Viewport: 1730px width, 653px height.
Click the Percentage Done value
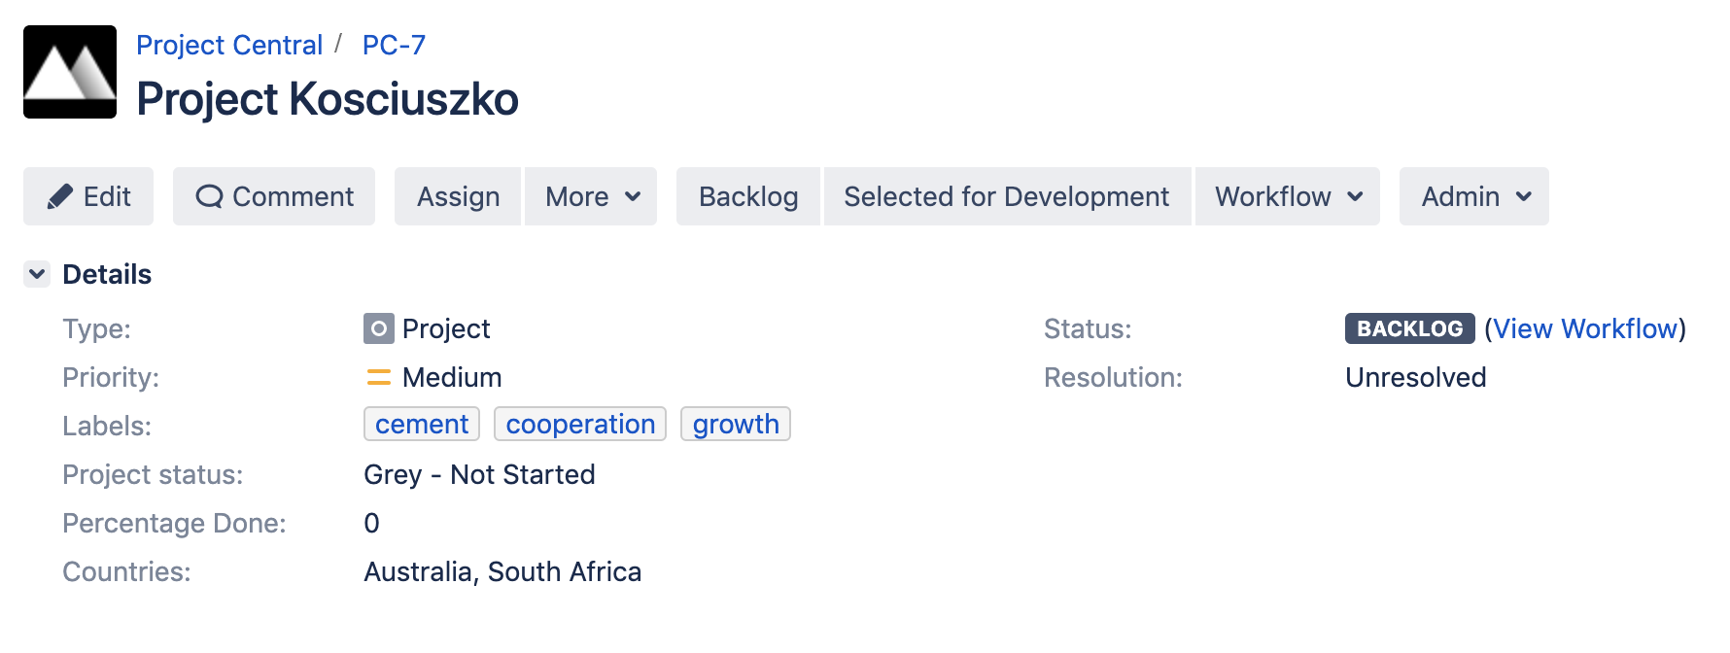coord(371,523)
